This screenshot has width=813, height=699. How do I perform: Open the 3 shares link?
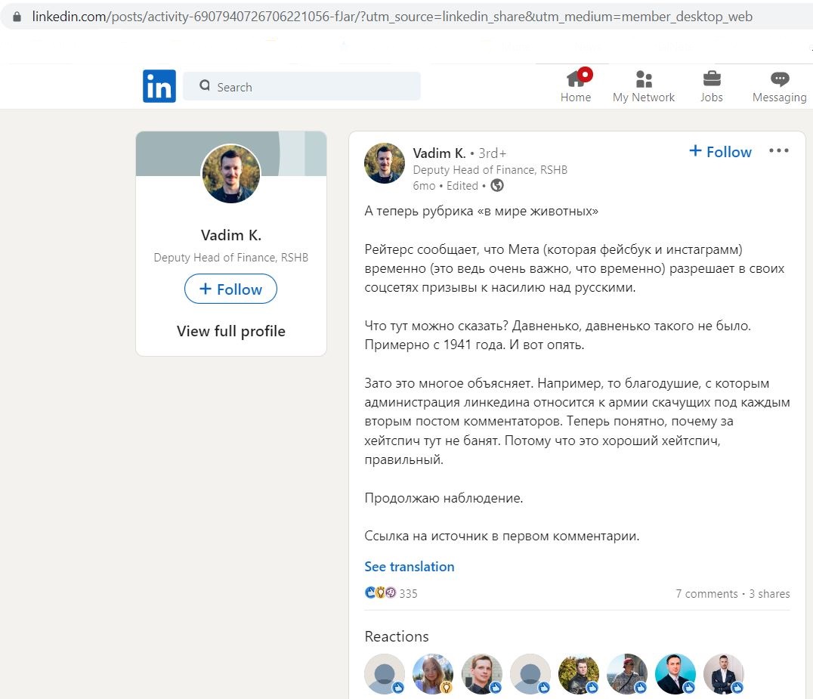(x=769, y=594)
